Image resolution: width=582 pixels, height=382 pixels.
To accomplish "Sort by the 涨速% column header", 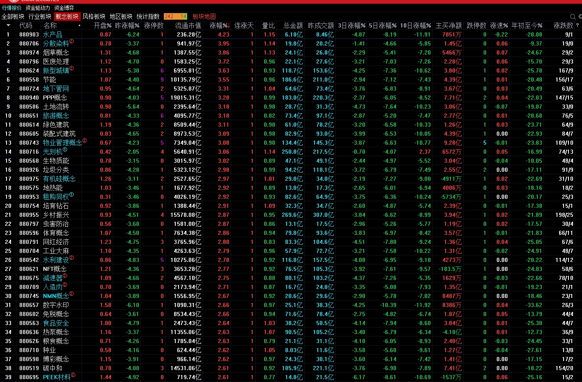I will pyautogui.click(x=499, y=25).
